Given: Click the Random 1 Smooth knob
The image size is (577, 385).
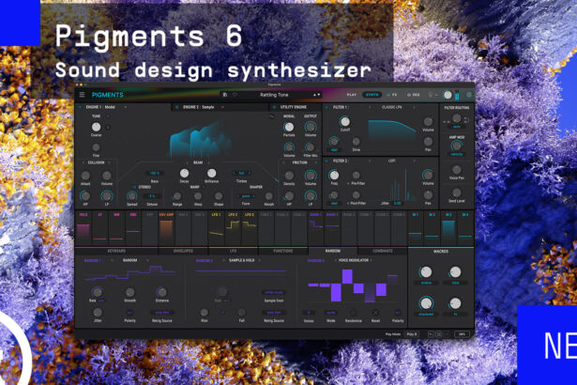Looking at the screenshot, I should click(129, 292).
